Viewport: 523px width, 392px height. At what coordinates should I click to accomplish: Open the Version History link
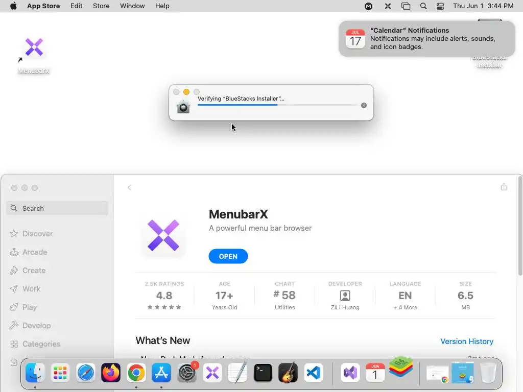[467, 341]
